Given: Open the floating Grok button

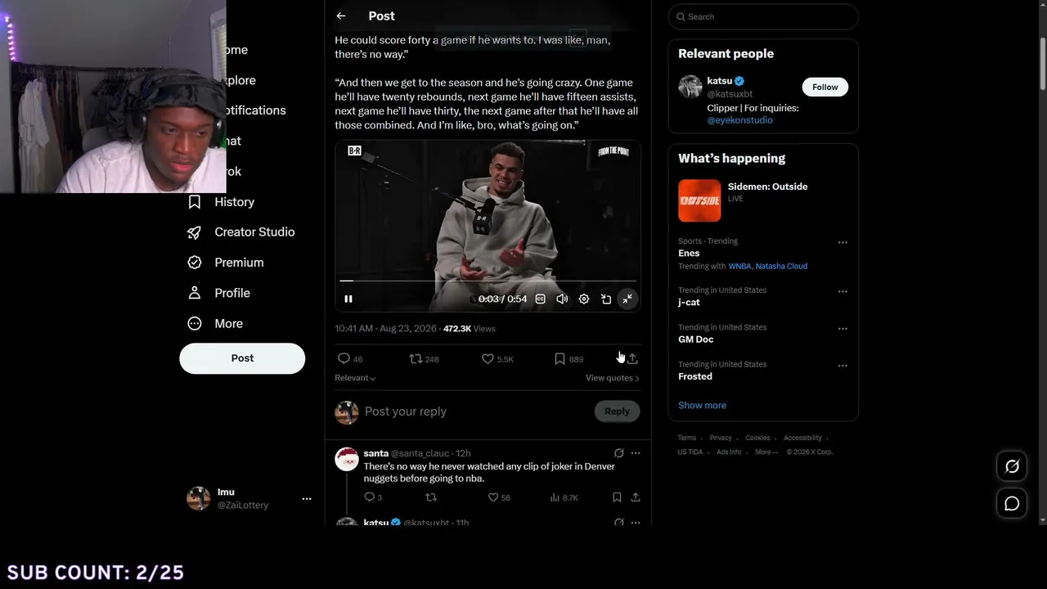Looking at the screenshot, I should (x=1012, y=467).
